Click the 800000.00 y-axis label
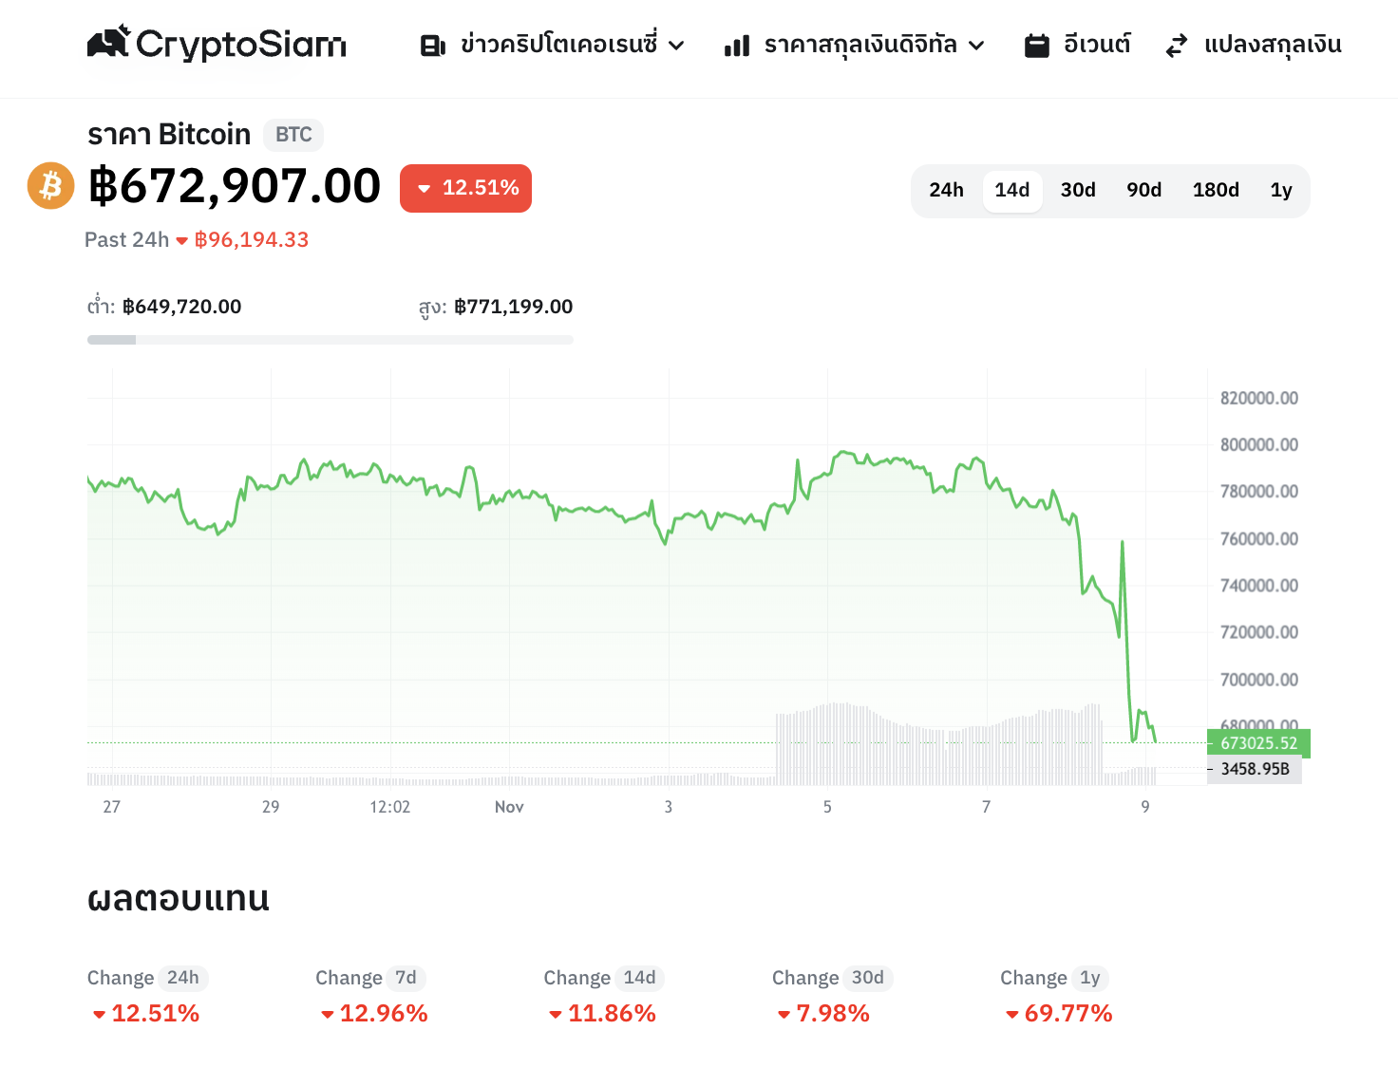 click(x=1259, y=445)
